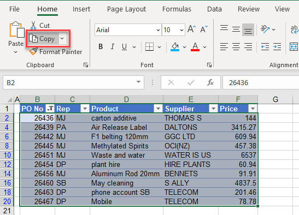Select Middle Align icon
Image resolution: width=299 pixels, height=215 pixels.
(236, 29)
